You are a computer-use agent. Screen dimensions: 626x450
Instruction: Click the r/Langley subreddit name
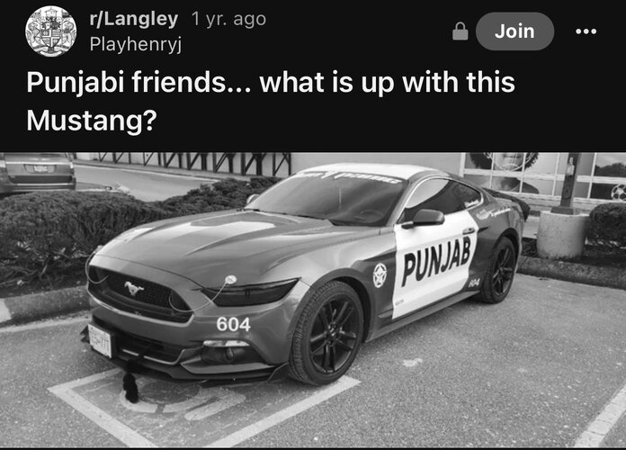click(134, 19)
